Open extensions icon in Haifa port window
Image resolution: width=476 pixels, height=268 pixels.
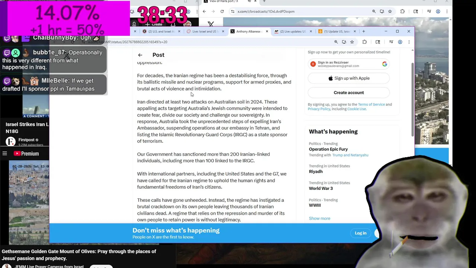(402, 12)
